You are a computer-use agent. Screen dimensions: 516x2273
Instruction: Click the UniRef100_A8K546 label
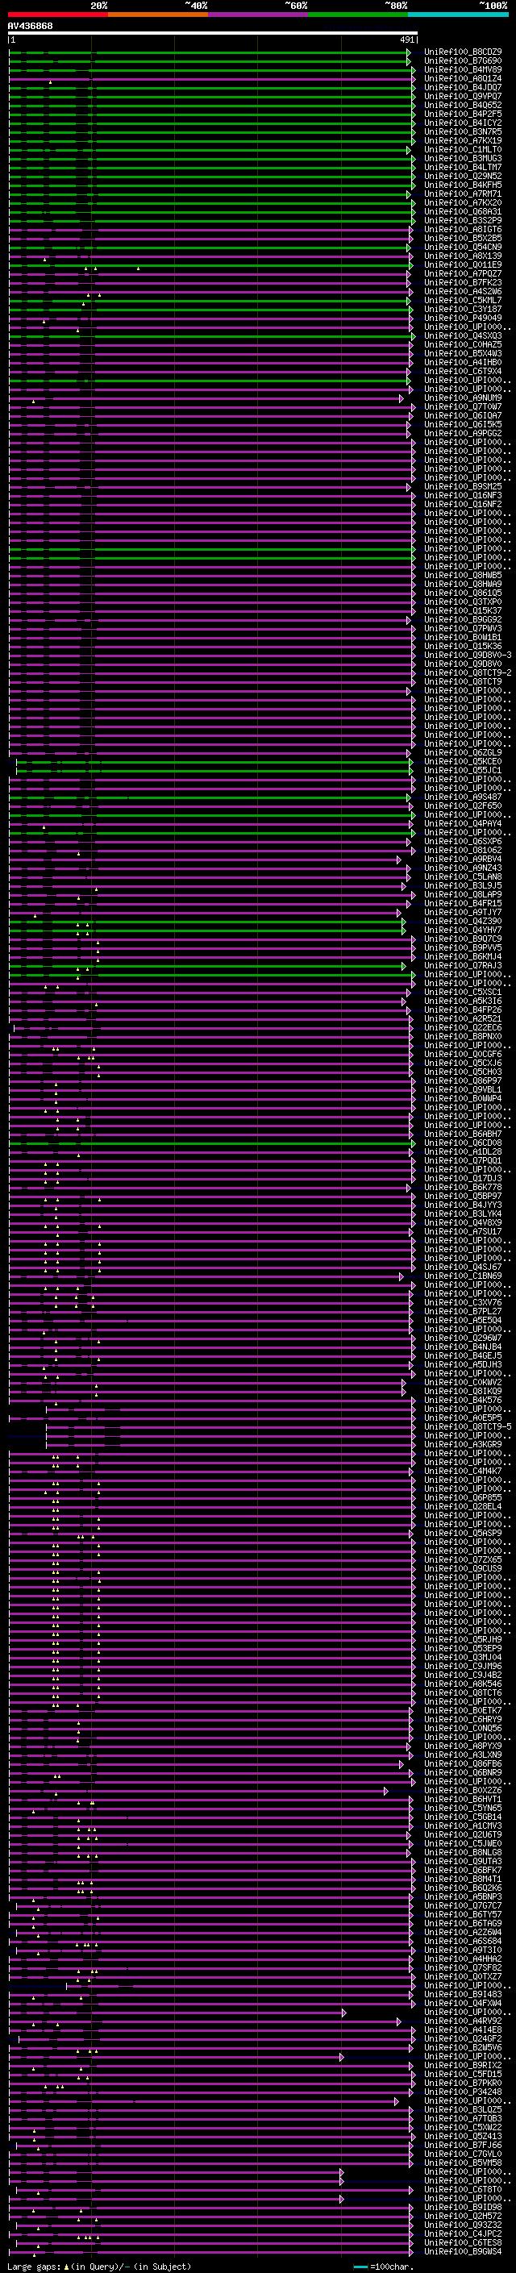(463, 1684)
